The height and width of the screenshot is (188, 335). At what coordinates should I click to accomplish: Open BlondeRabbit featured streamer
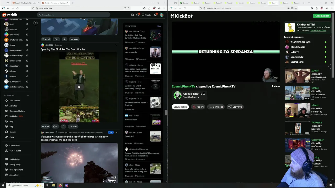coord(298,47)
